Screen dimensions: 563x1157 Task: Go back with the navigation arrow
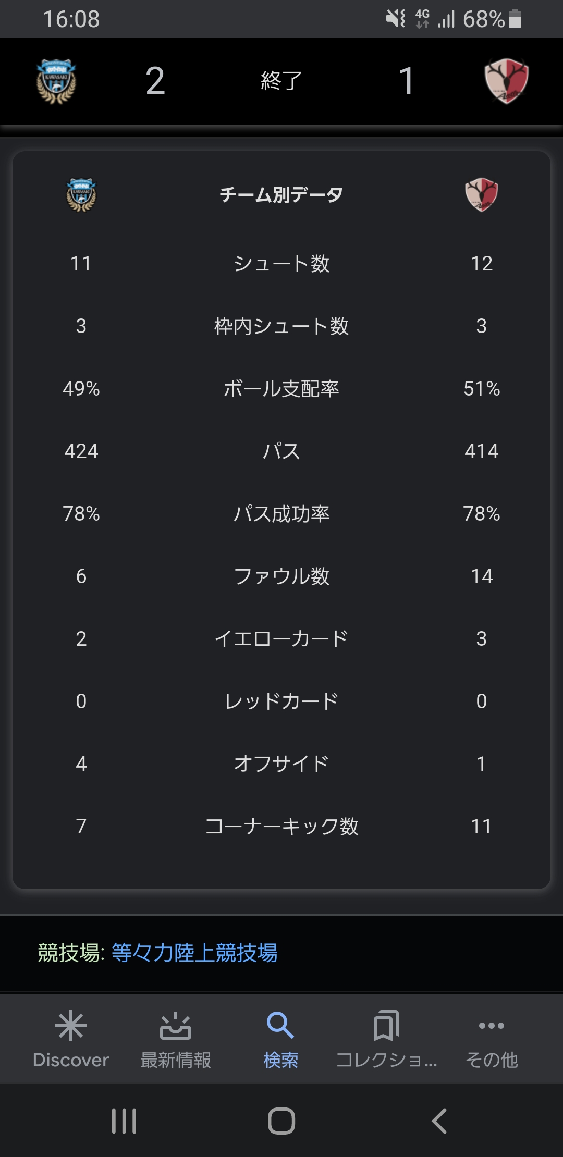pos(439,1121)
